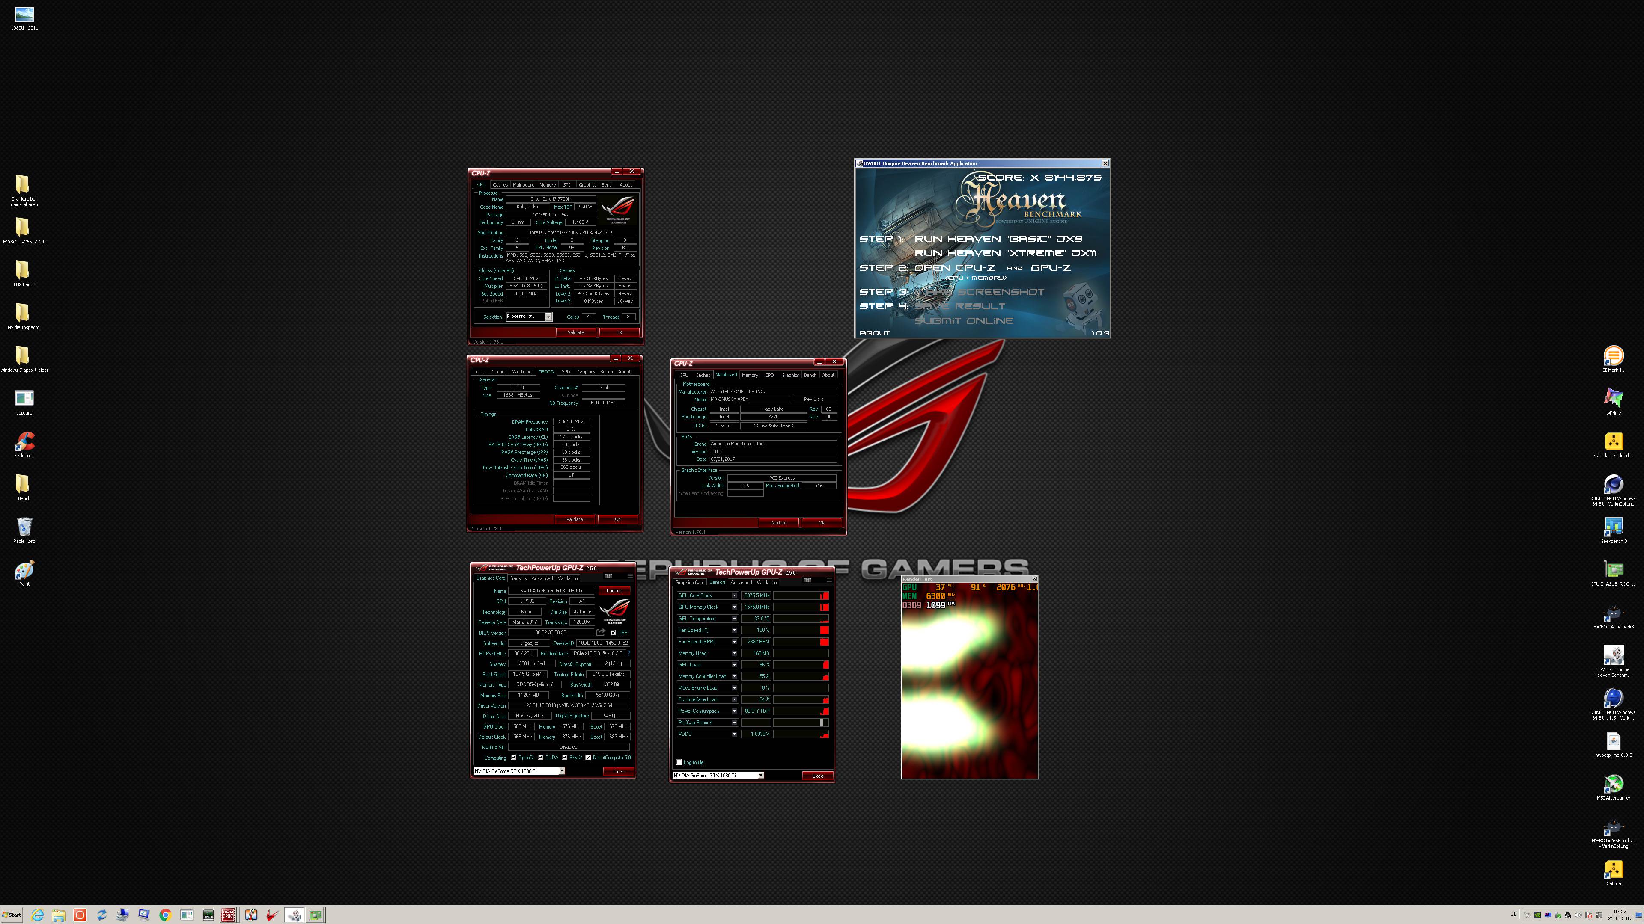This screenshot has height=924, width=1644.
Task: Click the Render Test window preview area
Action: [969, 681]
